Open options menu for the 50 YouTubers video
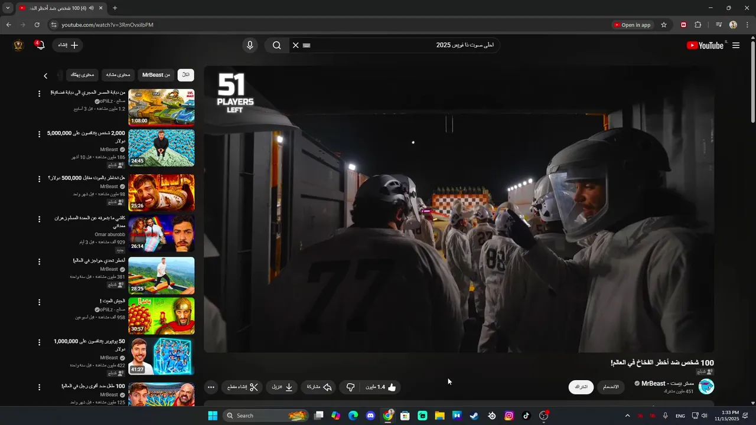The height and width of the screenshot is (425, 756). (40, 342)
